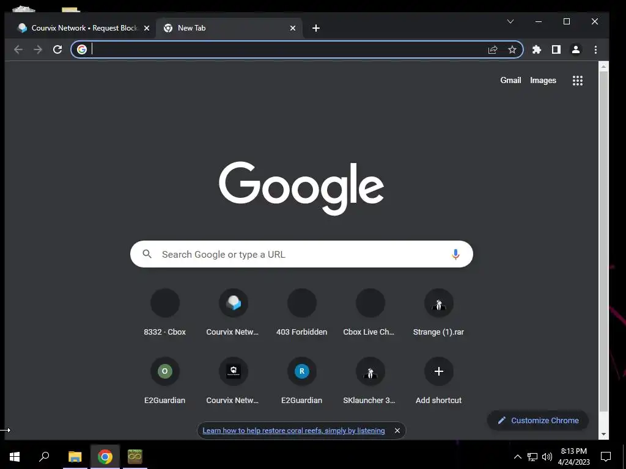The height and width of the screenshot is (469, 626).
Task: Click the Customize Chrome button
Action: click(538, 420)
